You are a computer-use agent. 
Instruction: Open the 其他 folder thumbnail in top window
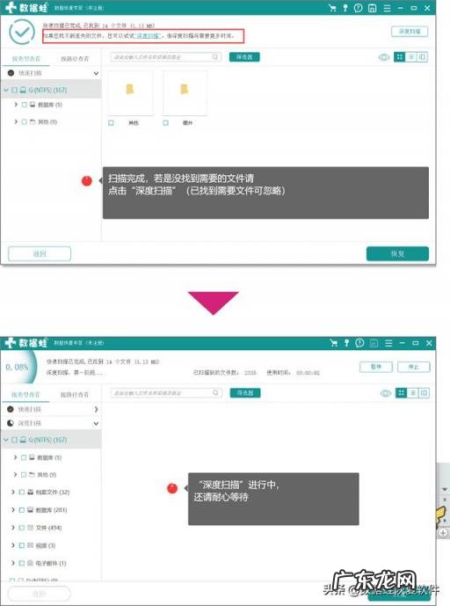coord(130,93)
